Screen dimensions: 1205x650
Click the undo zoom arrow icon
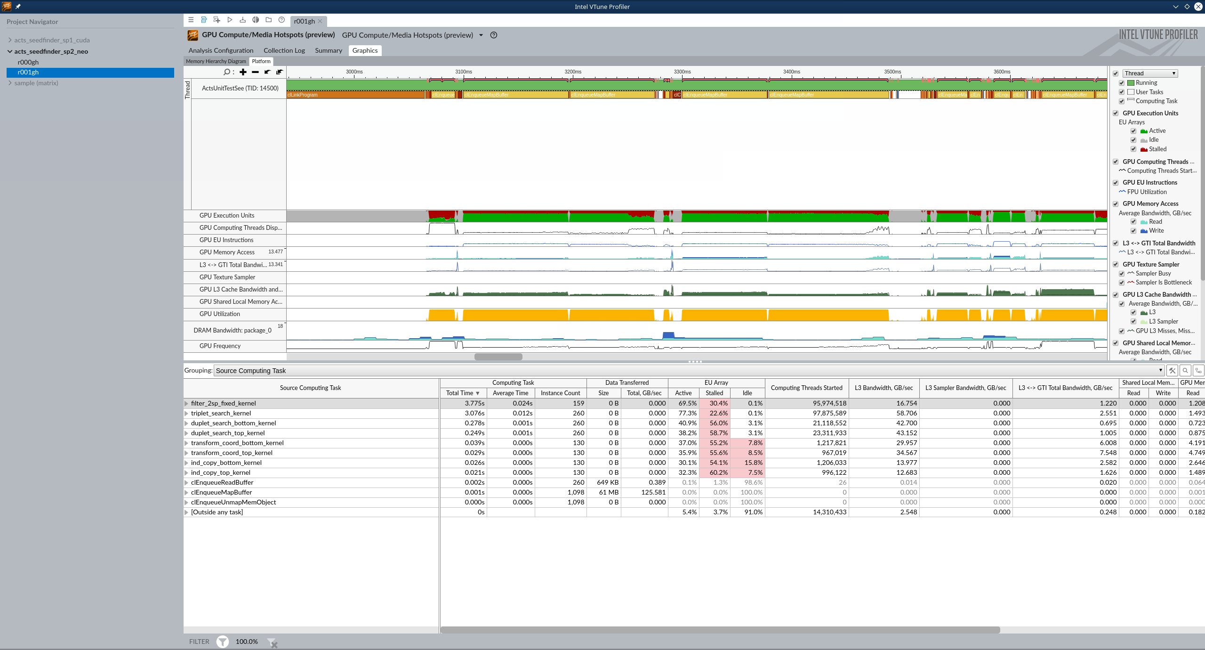[x=267, y=72]
